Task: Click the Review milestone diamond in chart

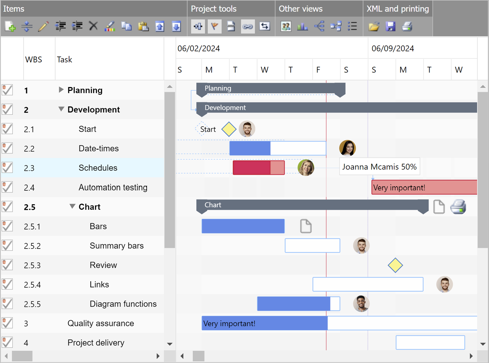Action: click(x=395, y=265)
